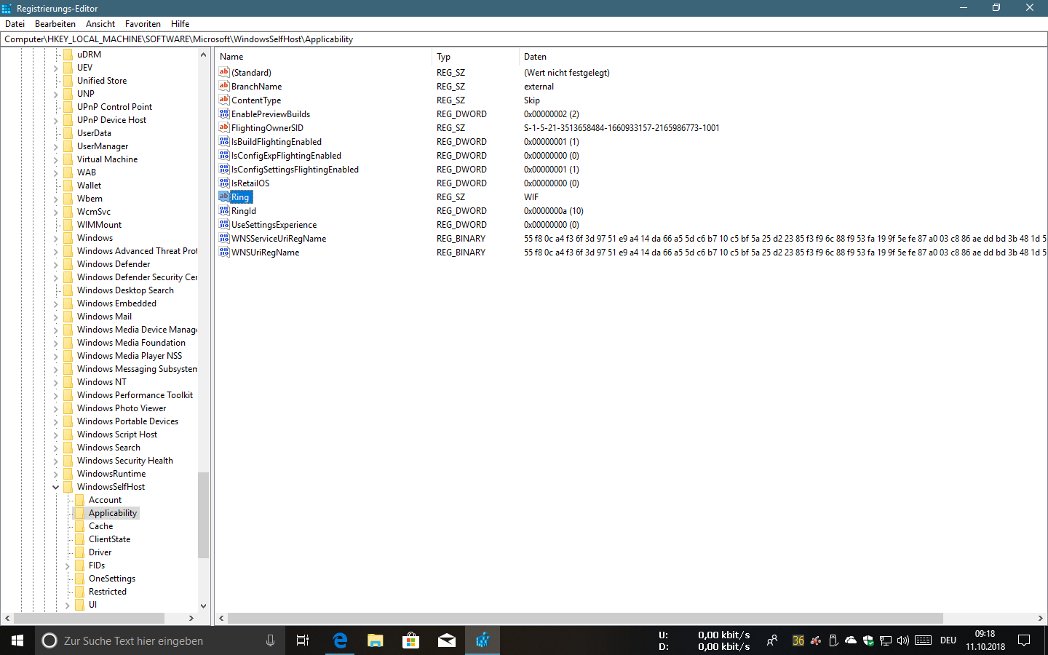Sort values by Typ column header
Viewport: 1048px width, 655px height.
tap(475, 56)
